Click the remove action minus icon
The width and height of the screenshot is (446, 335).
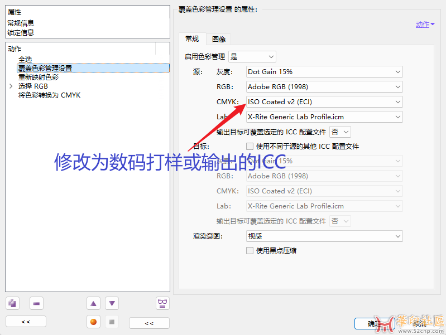[36, 303]
